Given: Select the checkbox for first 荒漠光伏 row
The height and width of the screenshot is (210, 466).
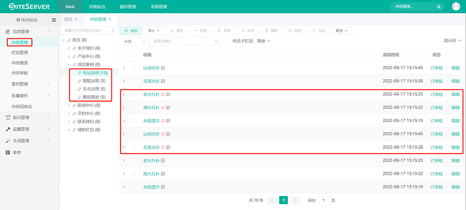Looking at the screenshot, I should pyautogui.click(x=133, y=81).
